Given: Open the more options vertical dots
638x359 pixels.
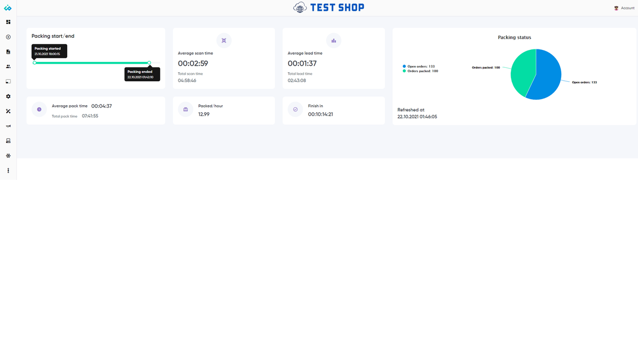Looking at the screenshot, I should pyautogui.click(x=8, y=171).
